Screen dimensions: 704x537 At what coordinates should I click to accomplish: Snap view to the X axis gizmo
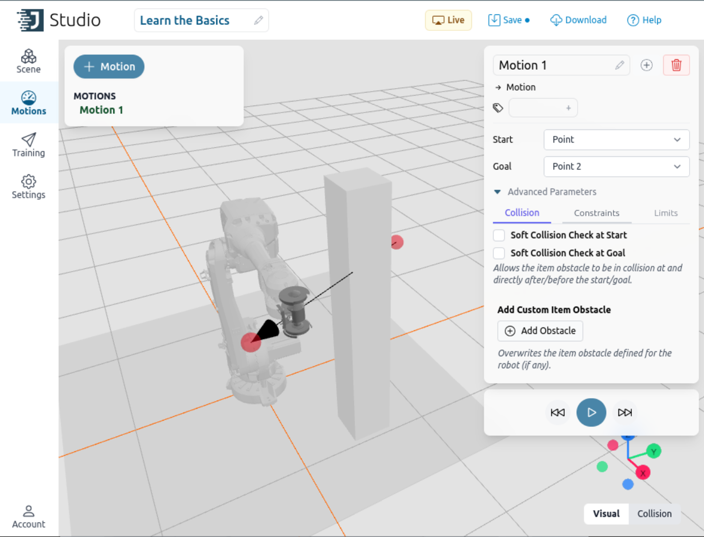(643, 473)
